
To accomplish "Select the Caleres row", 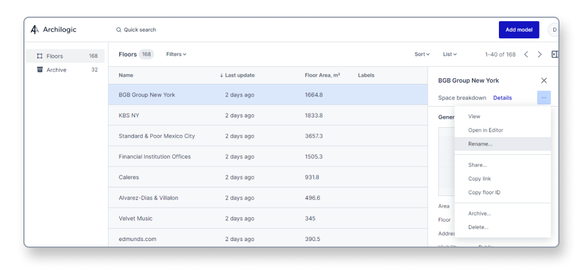I will pos(268,177).
